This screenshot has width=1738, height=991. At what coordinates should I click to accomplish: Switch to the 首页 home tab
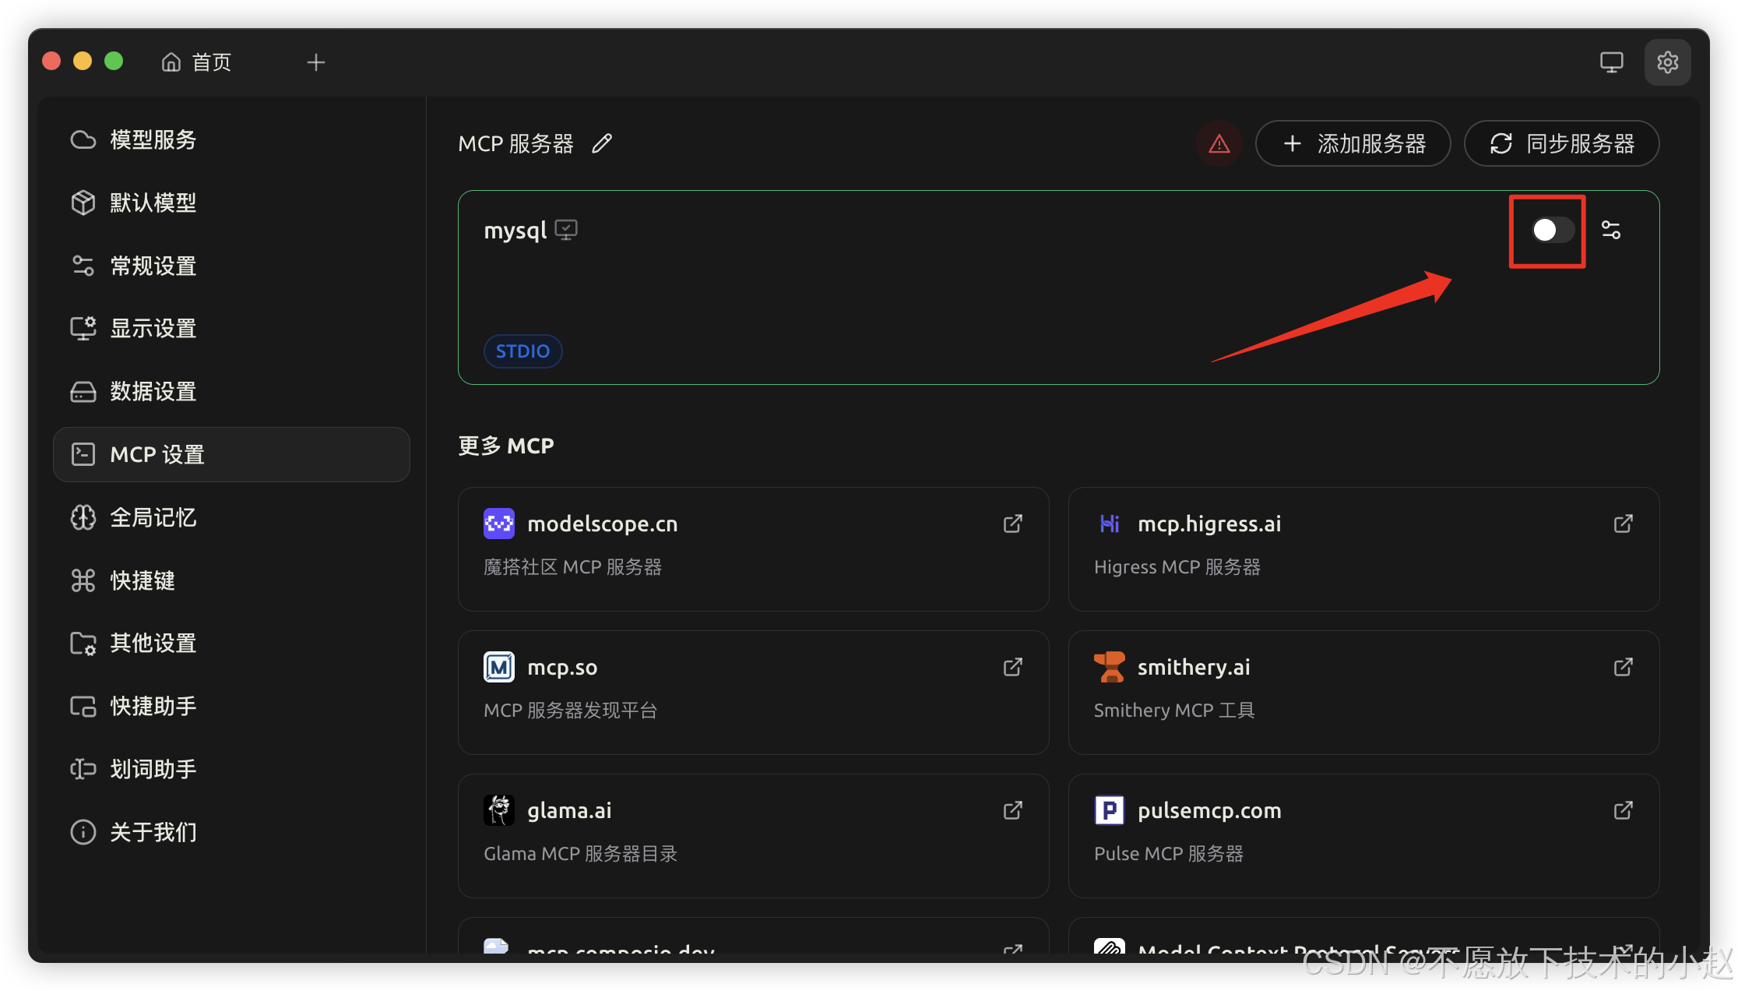point(197,62)
